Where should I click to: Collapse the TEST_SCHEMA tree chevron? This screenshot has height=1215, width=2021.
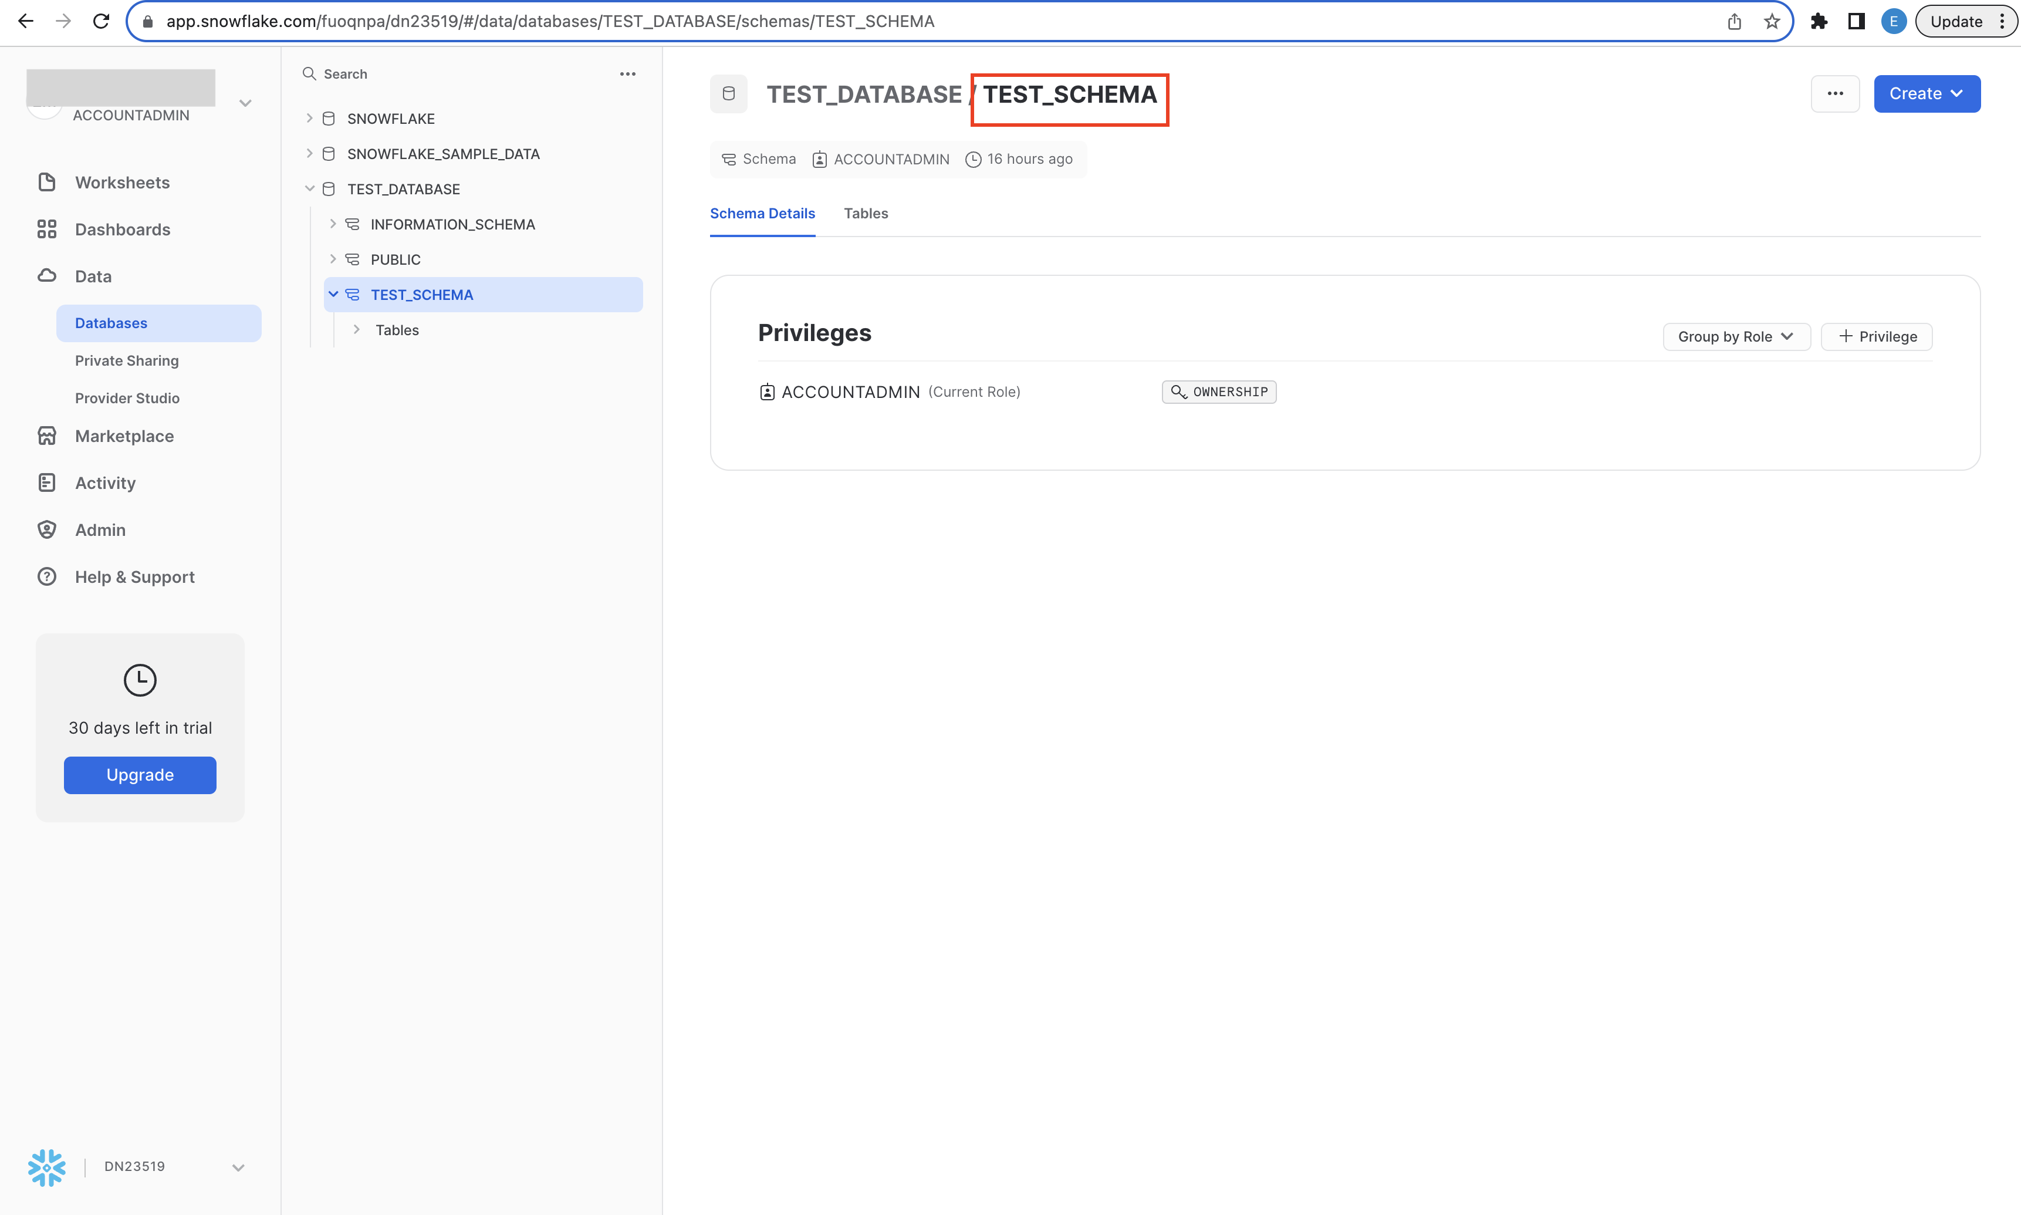click(x=333, y=295)
